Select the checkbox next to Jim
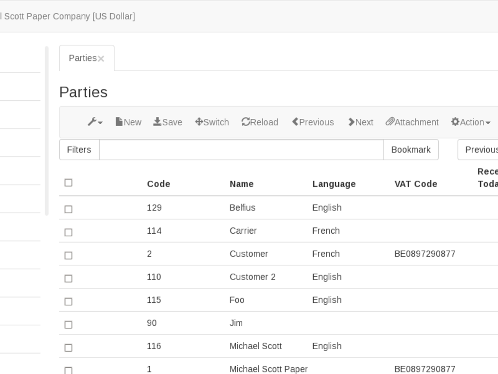This screenshot has height=374, width=498. click(x=68, y=324)
